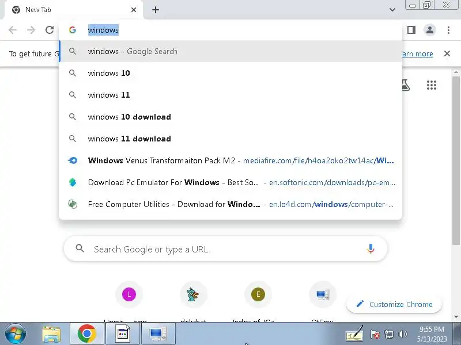The height and width of the screenshot is (345, 461).
Task: Open a new tab with the plus button
Action: click(x=156, y=10)
